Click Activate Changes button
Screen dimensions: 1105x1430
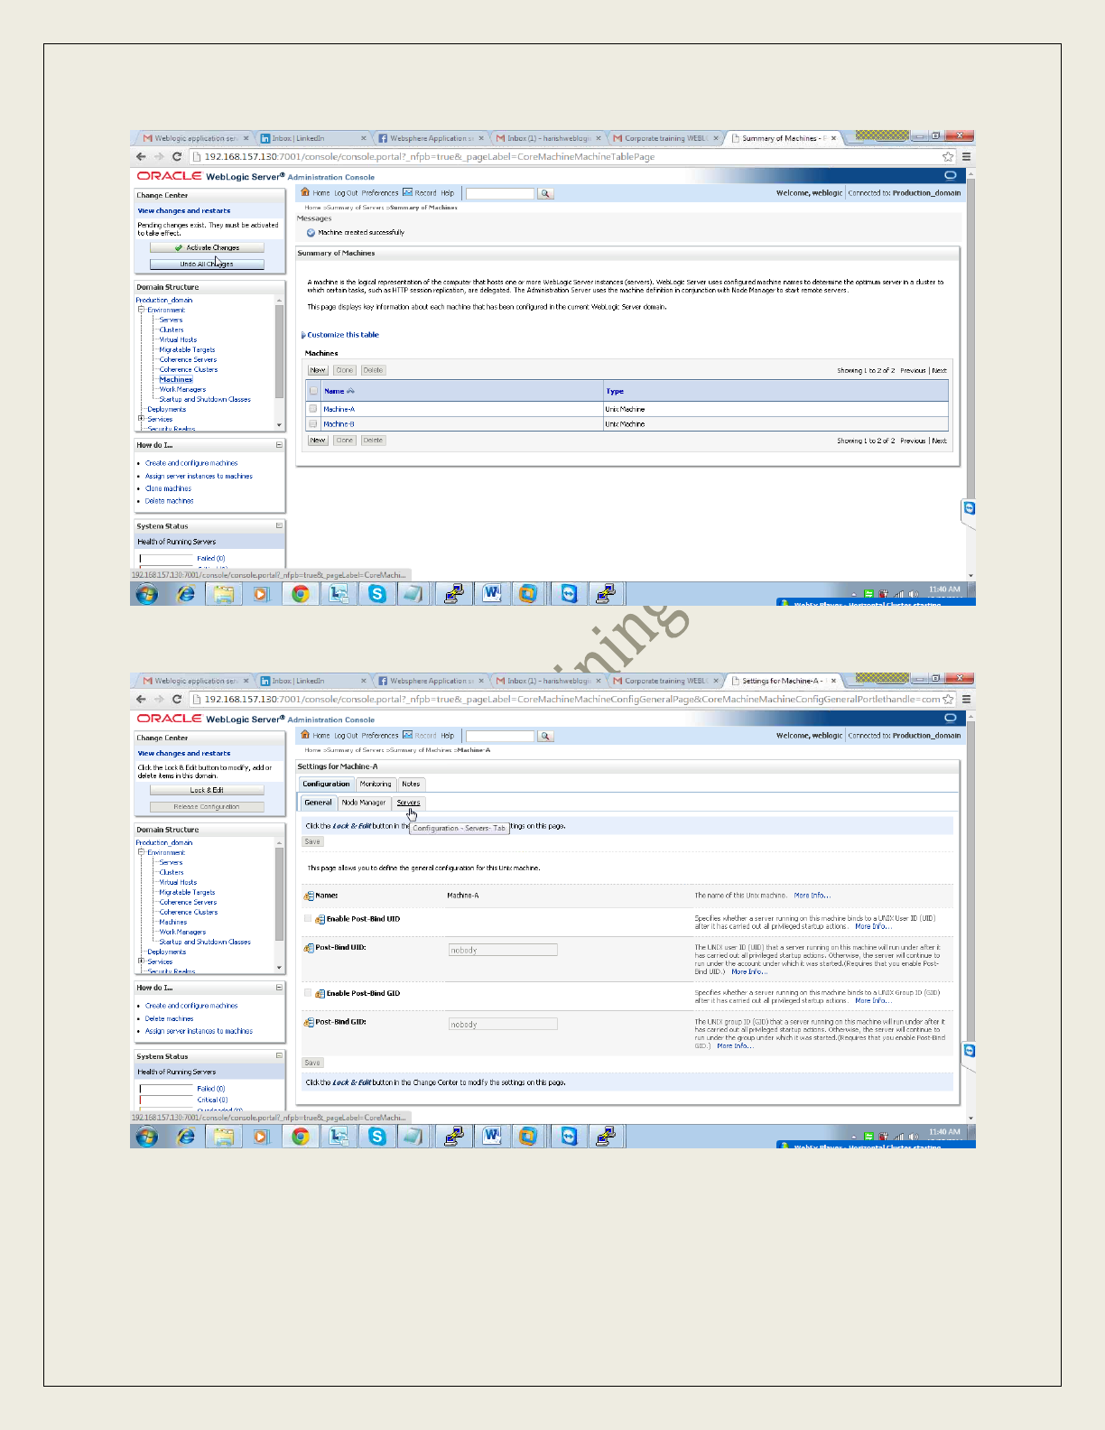click(207, 247)
